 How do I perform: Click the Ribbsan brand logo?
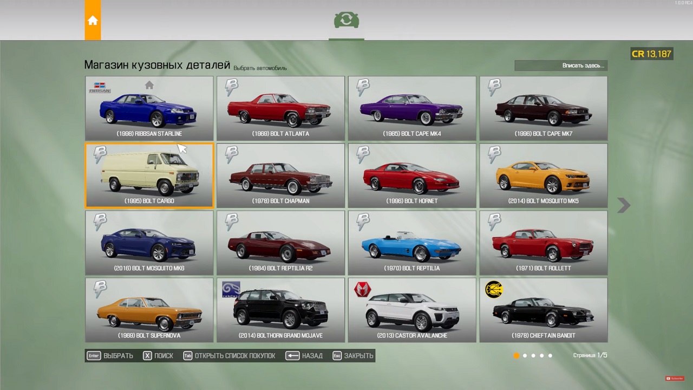pyautogui.click(x=100, y=87)
